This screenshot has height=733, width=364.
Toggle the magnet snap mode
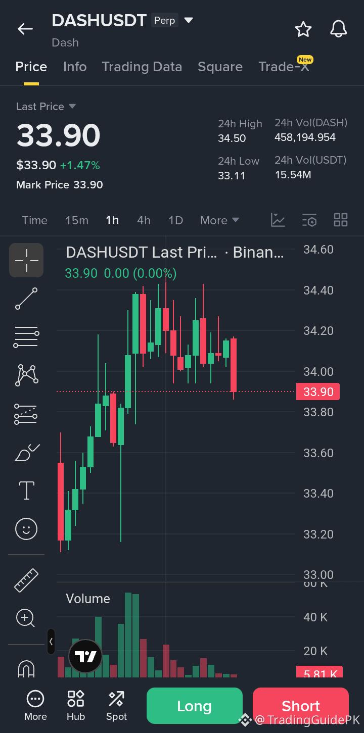tap(26, 668)
